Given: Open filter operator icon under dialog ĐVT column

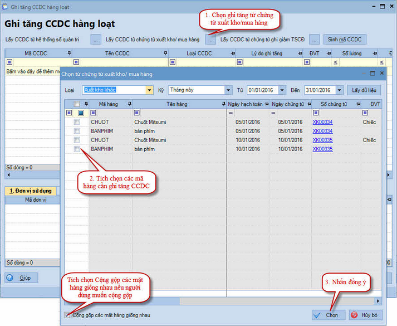Looking at the screenshot, I should [365, 113].
